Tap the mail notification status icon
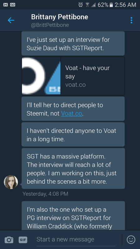Viewport: 140px width, 249px height. pos(6,5)
